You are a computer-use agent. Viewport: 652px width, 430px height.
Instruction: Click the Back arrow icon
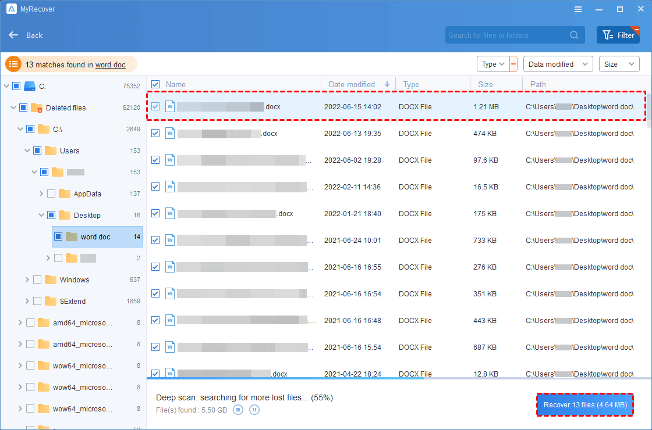(x=13, y=35)
